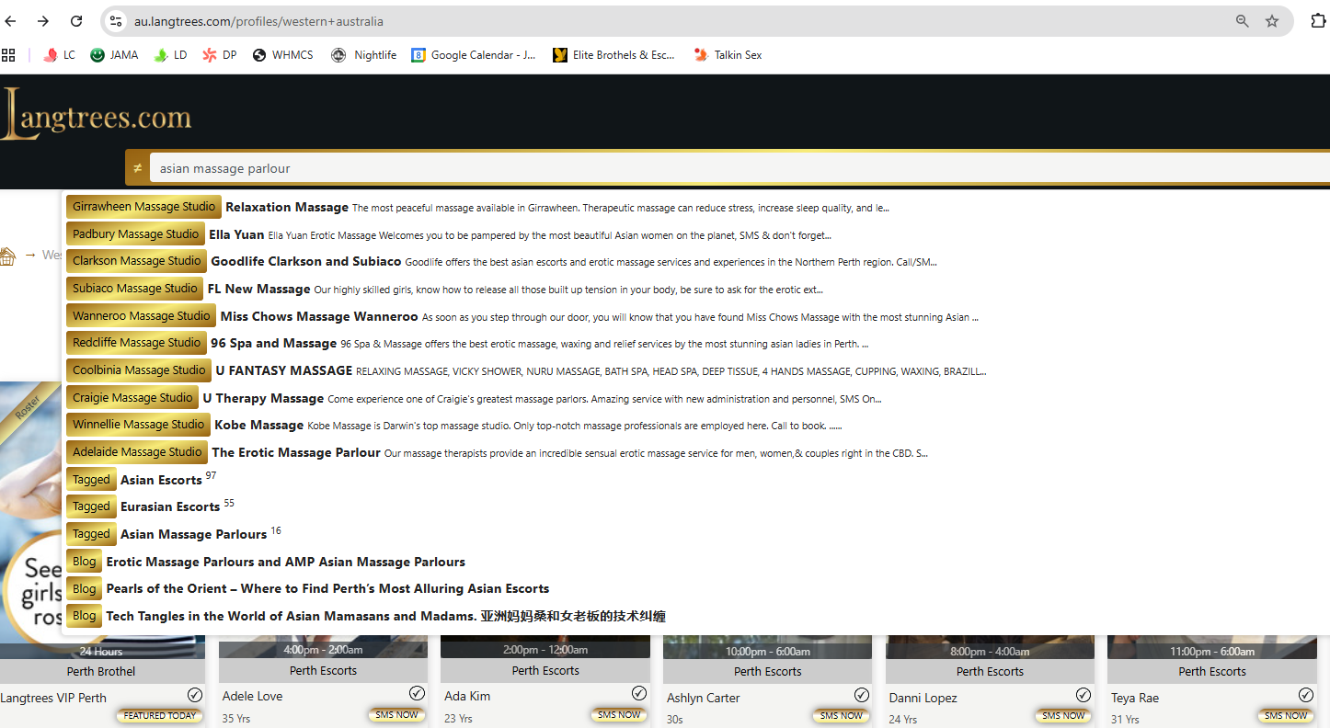Select the Wanneroo Massage Studio tag
The image size is (1330, 728).
(142, 316)
